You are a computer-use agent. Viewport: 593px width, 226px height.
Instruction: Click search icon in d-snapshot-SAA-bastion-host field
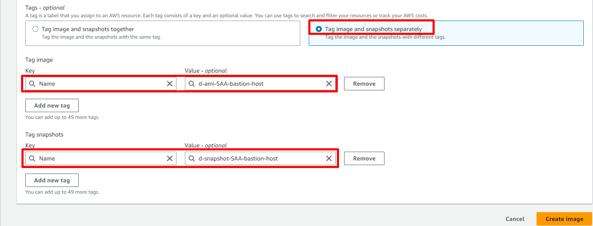click(x=192, y=158)
